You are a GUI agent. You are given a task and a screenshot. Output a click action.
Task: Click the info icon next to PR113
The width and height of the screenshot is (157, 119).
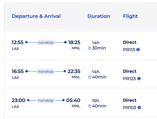pyautogui.click(x=138, y=50)
